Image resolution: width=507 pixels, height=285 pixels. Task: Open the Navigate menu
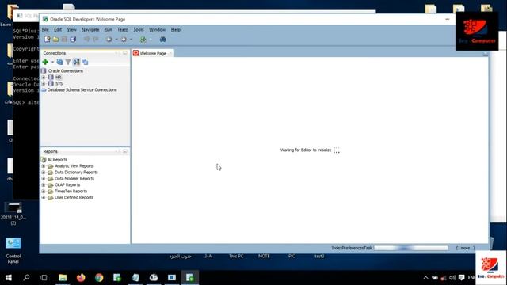tap(90, 30)
